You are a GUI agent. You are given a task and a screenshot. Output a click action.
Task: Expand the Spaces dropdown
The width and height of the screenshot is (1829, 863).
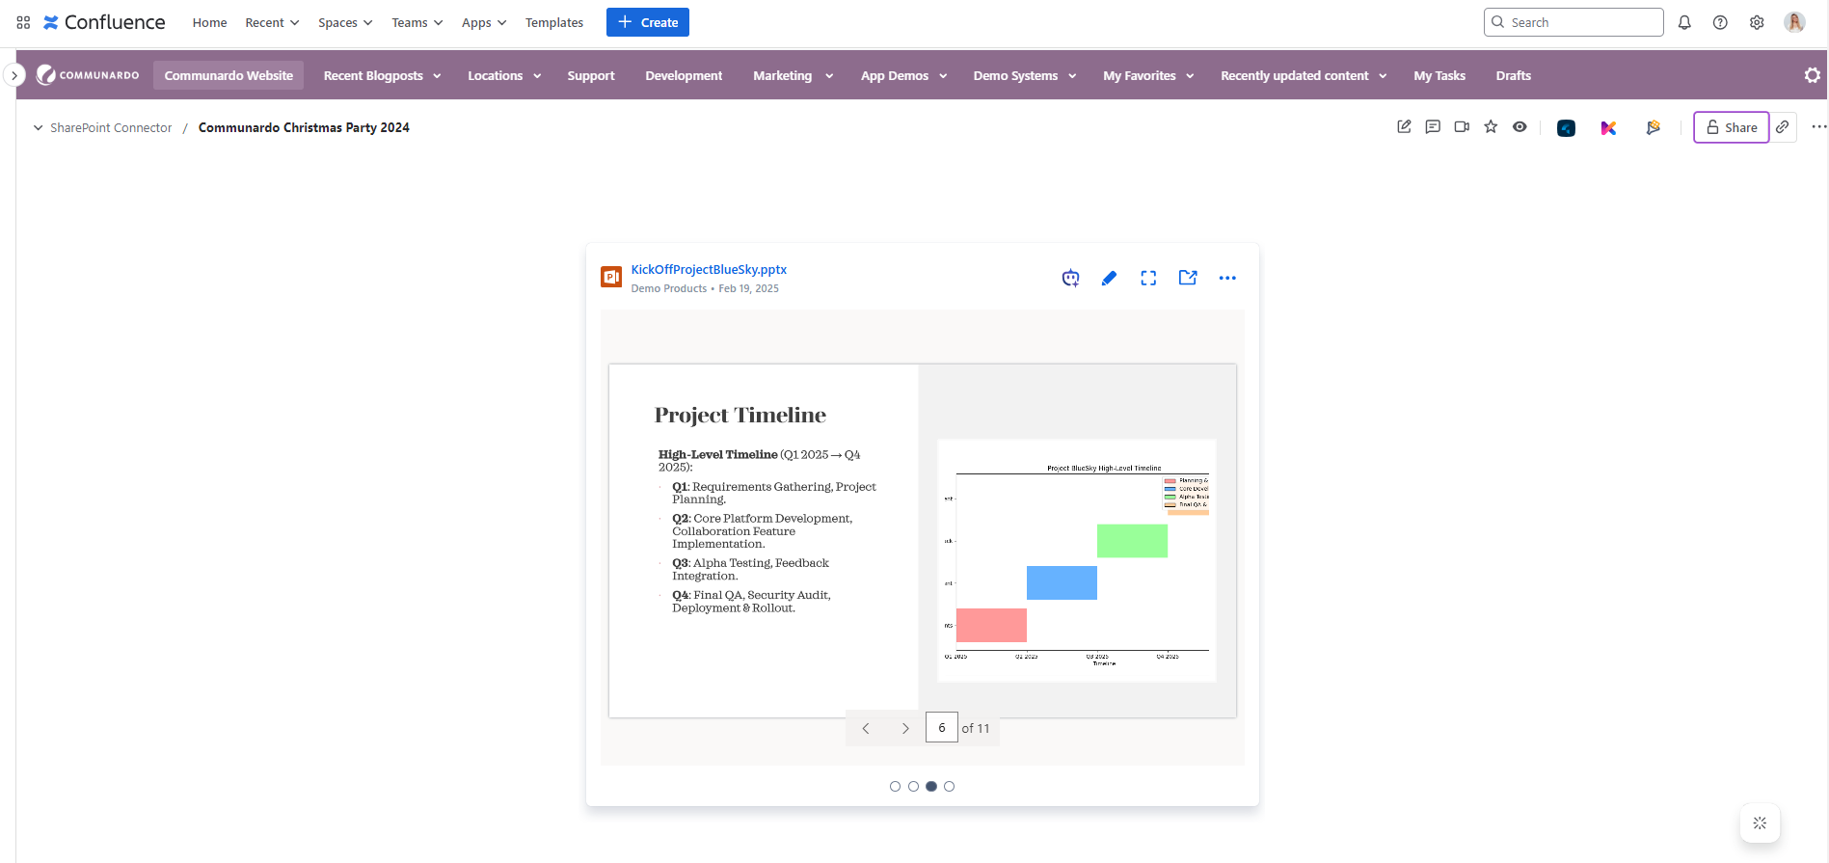click(x=345, y=22)
